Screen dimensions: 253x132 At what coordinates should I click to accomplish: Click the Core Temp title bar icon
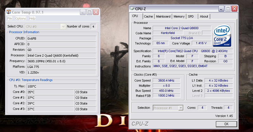pyautogui.click(x=9, y=12)
